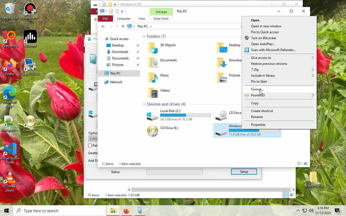This screenshot has width=346, height=216.
Task: Launch Bandicam from the desktop
Action: click(x=30, y=11)
